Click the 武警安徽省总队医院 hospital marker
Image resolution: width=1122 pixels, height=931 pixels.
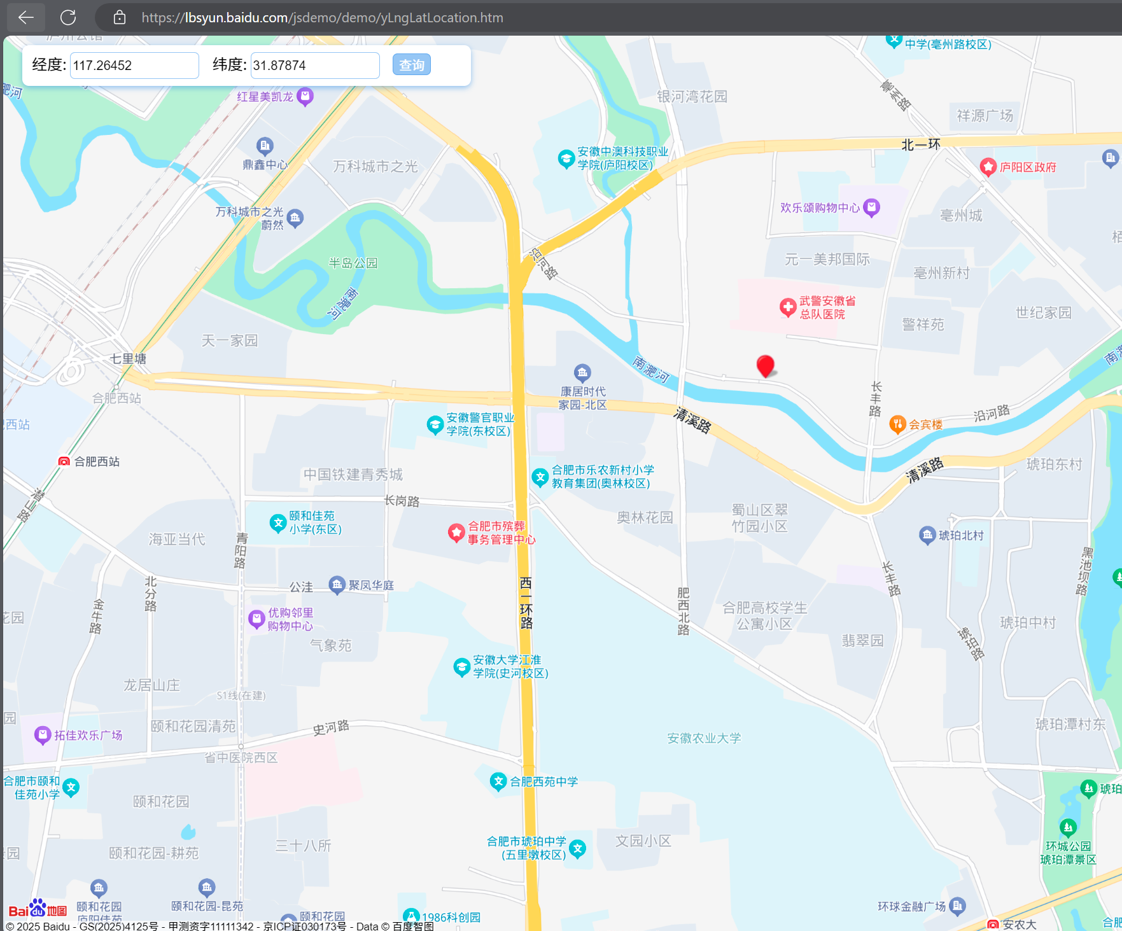click(x=788, y=307)
